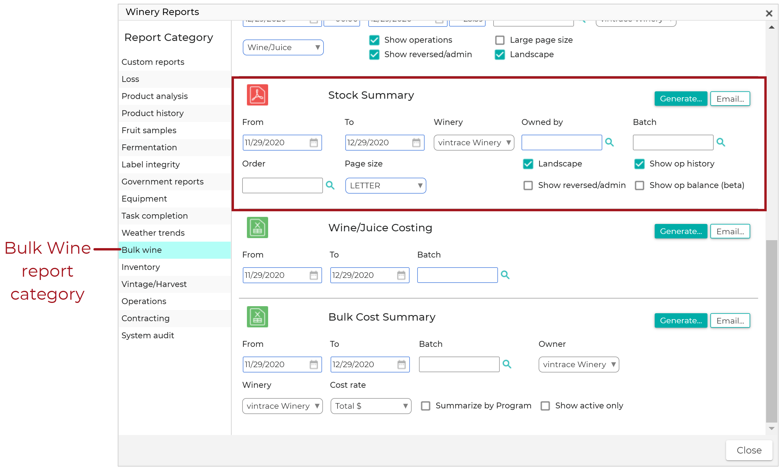Select Weather trends category
782x470 pixels.
(174, 233)
